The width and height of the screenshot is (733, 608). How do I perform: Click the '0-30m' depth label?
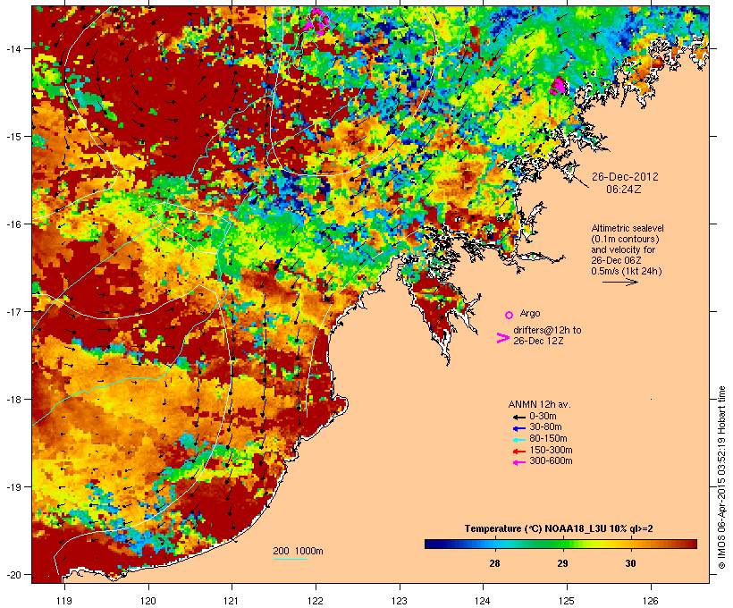tap(543, 417)
